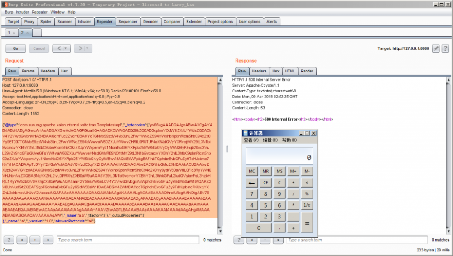Show request Headers view
This screenshot has height=256, width=453.
point(48,71)
